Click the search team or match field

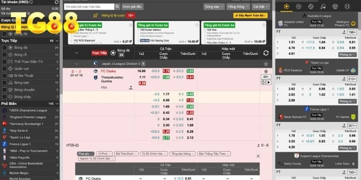tap(89, 7)
